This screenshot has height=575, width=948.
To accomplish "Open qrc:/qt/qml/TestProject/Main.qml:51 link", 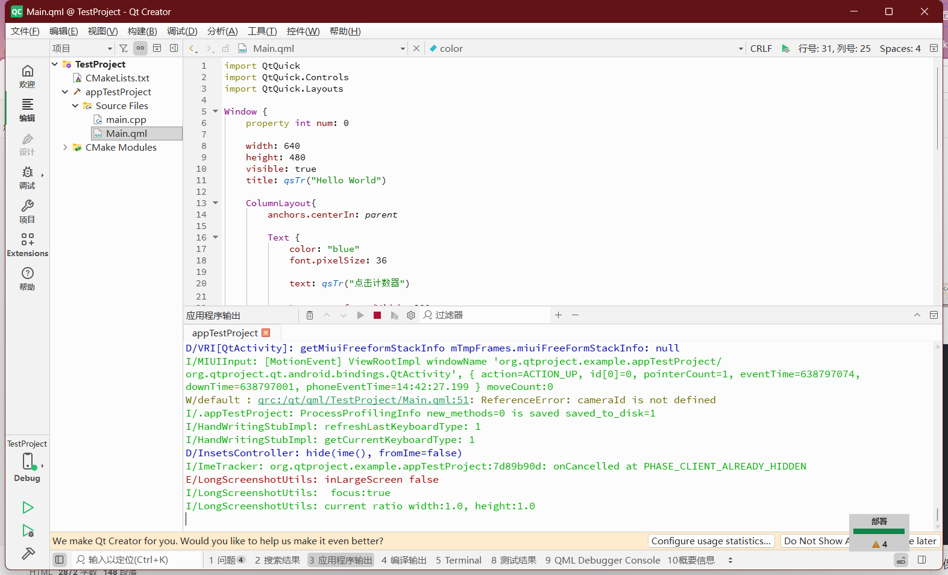I will pyautogui.click(x=363, y=400).
